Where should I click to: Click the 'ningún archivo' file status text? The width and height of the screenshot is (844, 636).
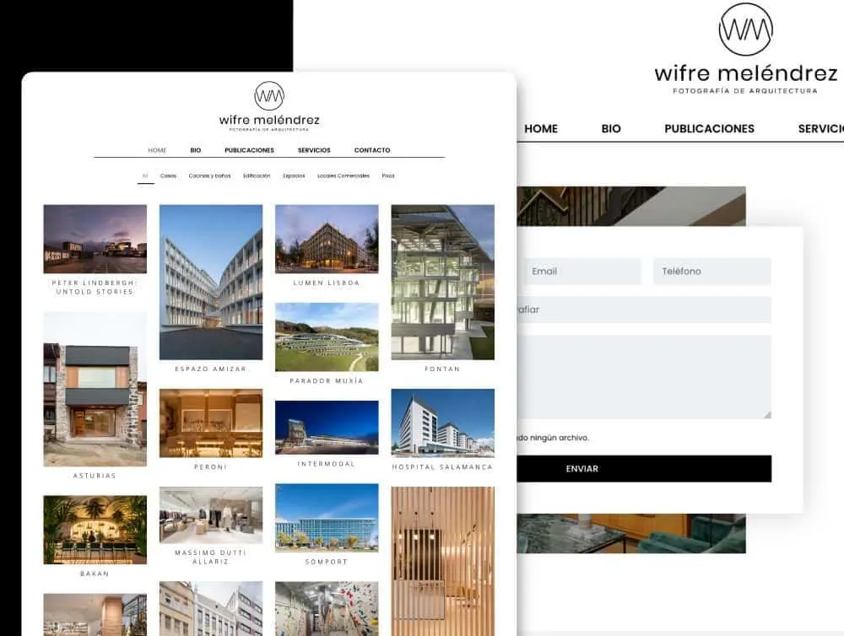pos(560,438)
